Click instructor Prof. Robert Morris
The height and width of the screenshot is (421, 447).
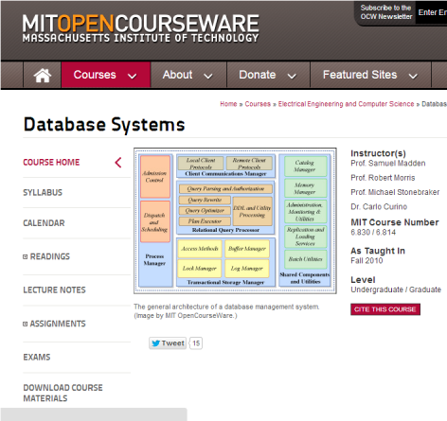coord(383,178)
